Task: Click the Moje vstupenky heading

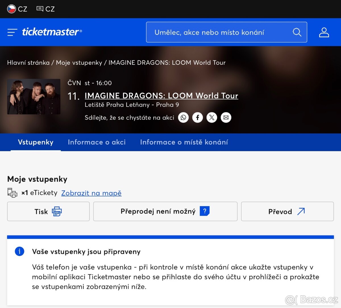Action: coord(37,179)
